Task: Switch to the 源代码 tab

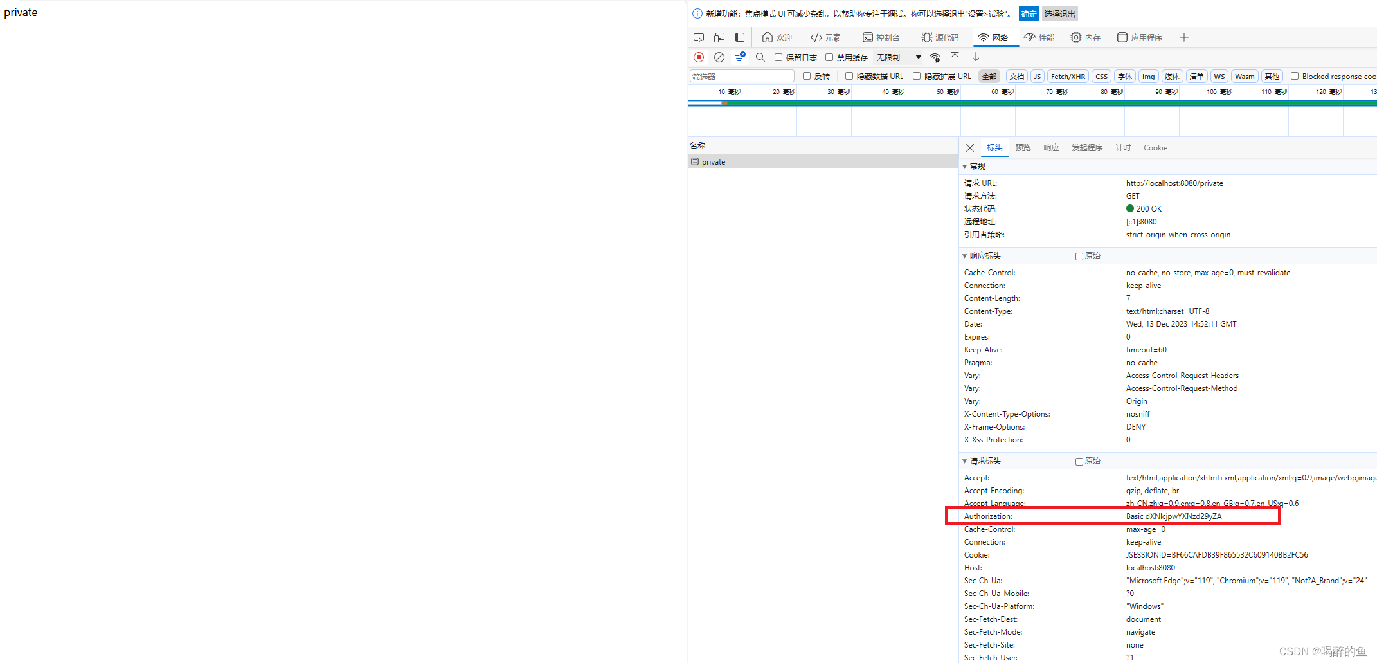Action: click(x=940, y=38)
